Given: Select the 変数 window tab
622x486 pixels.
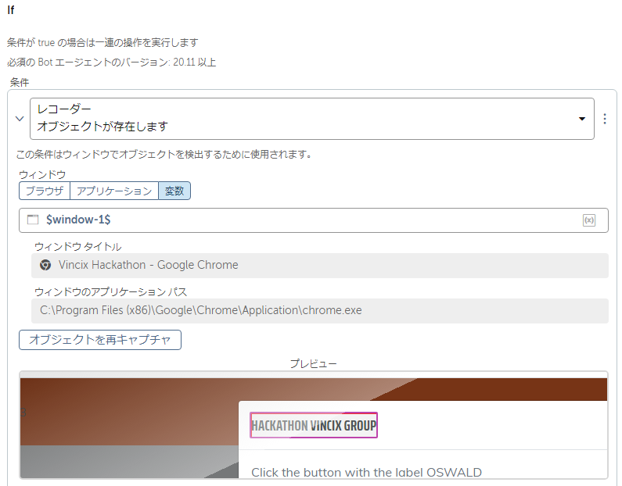Looking at the screenshot, I should point(174,191).
